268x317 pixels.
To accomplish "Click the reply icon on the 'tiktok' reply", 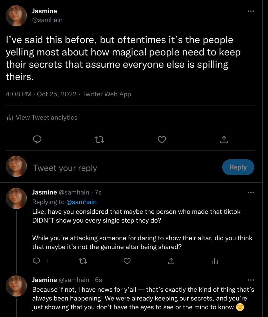I will [37, 261].
